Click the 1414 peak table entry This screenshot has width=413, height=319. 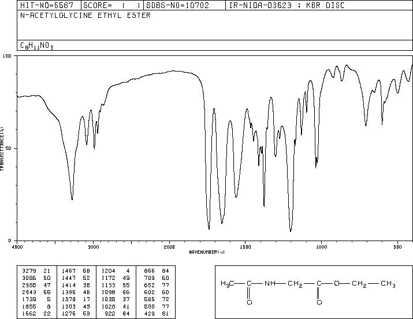point(69,285)
